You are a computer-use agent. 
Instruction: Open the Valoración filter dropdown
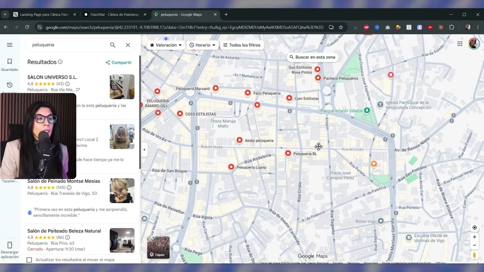pos(166,45)
